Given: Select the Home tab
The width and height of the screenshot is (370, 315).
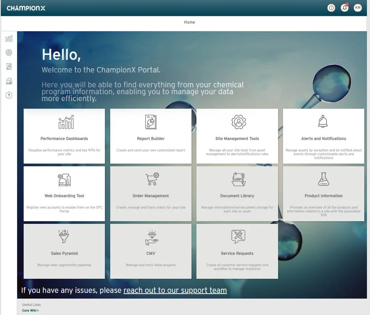Looking at the screenshot, I should pyautogui.click(x=190, y=22).
